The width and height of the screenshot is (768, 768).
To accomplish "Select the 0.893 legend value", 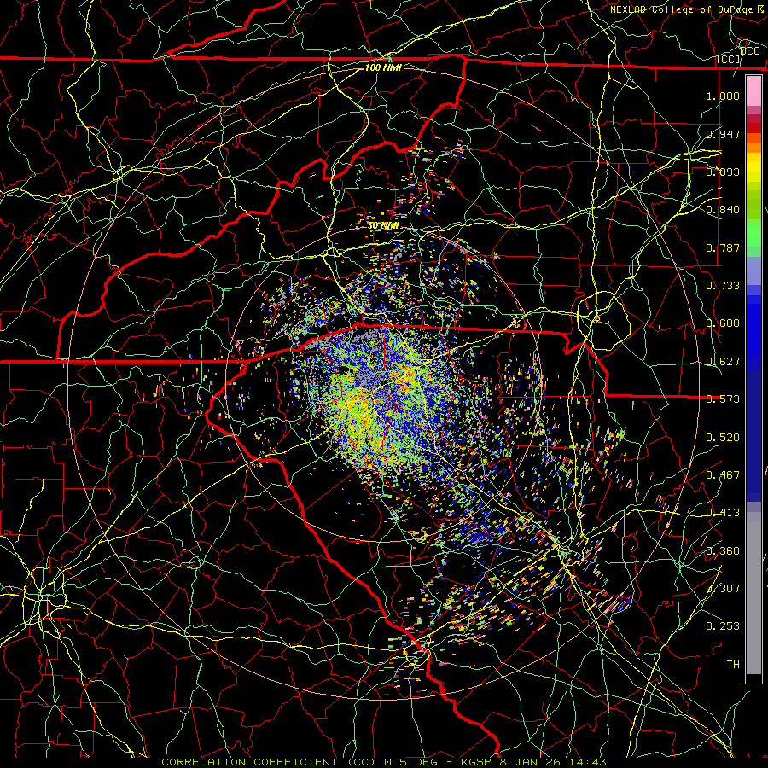I will pos(723,172).
